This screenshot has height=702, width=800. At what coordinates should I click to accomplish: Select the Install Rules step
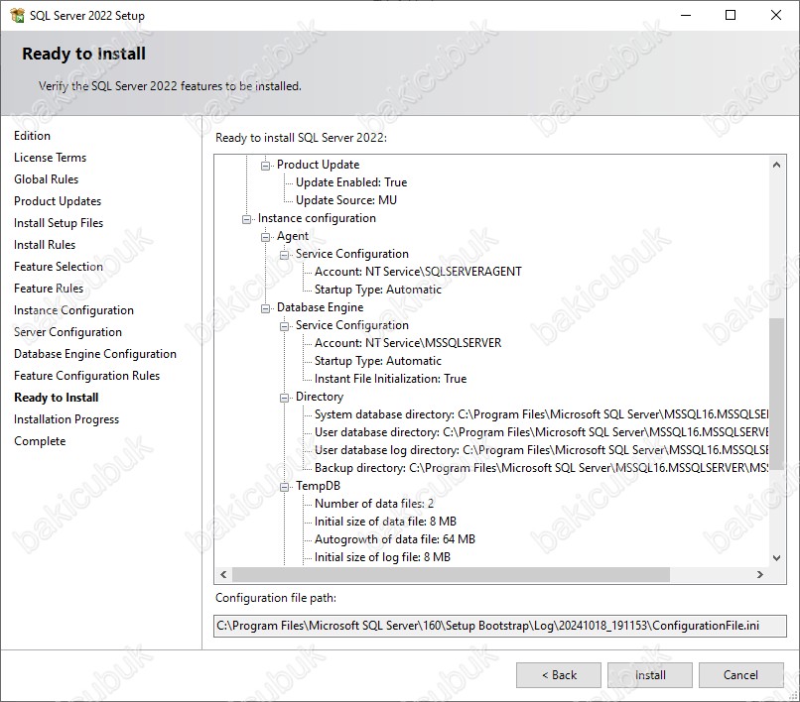click(x=45, y=245)
